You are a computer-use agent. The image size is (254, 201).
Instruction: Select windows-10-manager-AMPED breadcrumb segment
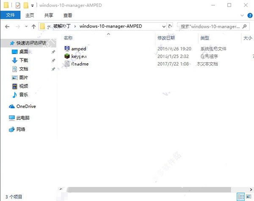(x=111, y=26)
